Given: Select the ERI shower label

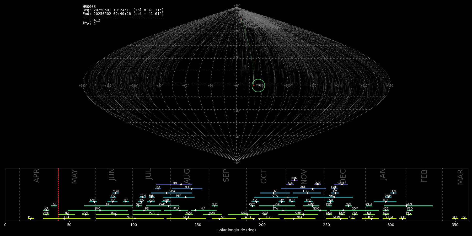Looking at the screenshot, I should click(175, 183).
